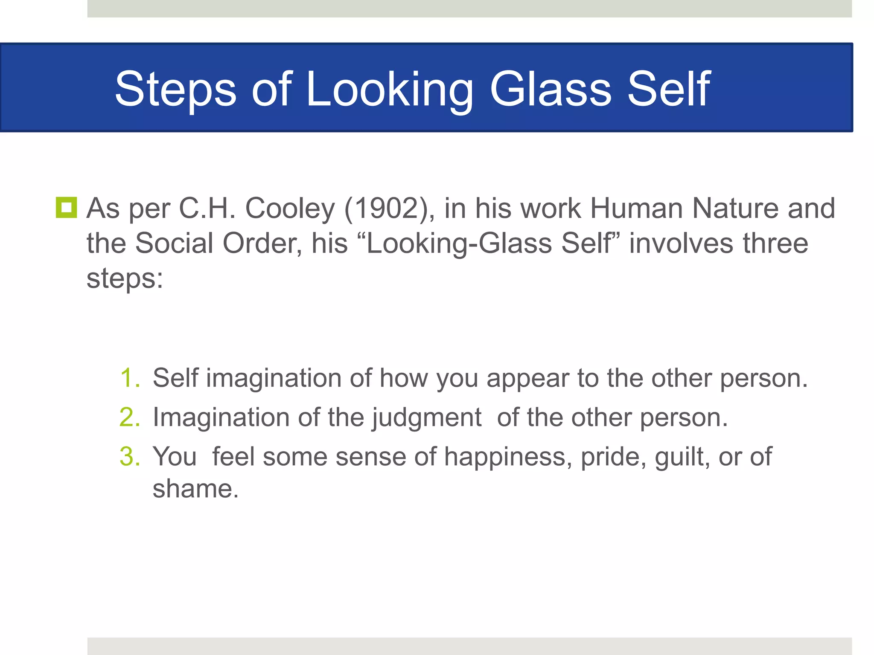Click the line 'You feel some sense of happiness'
This screenshot has height=655, width=874.
point(362,457)
